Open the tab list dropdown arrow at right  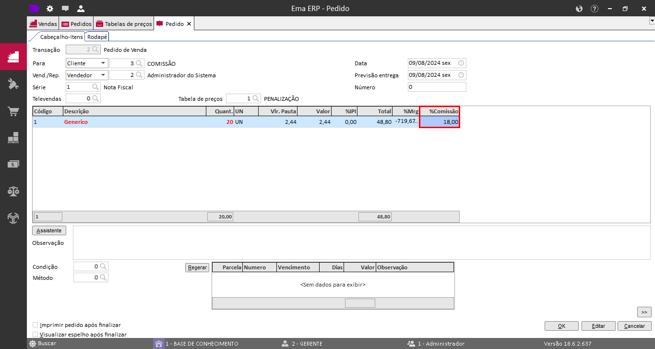(652, 21)
